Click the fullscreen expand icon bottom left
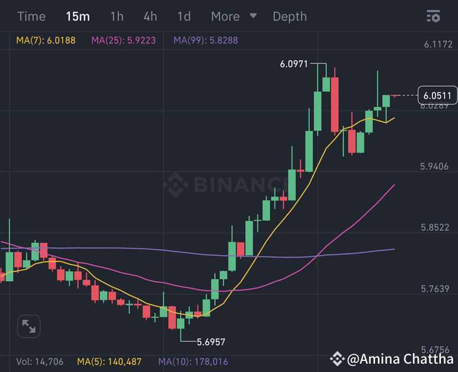 [29, 326]
